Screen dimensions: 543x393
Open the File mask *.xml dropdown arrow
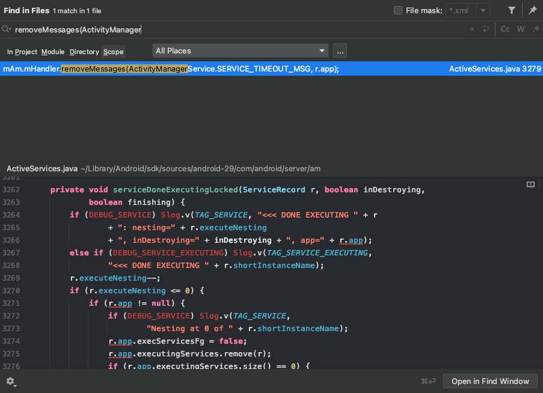point(483,10)
